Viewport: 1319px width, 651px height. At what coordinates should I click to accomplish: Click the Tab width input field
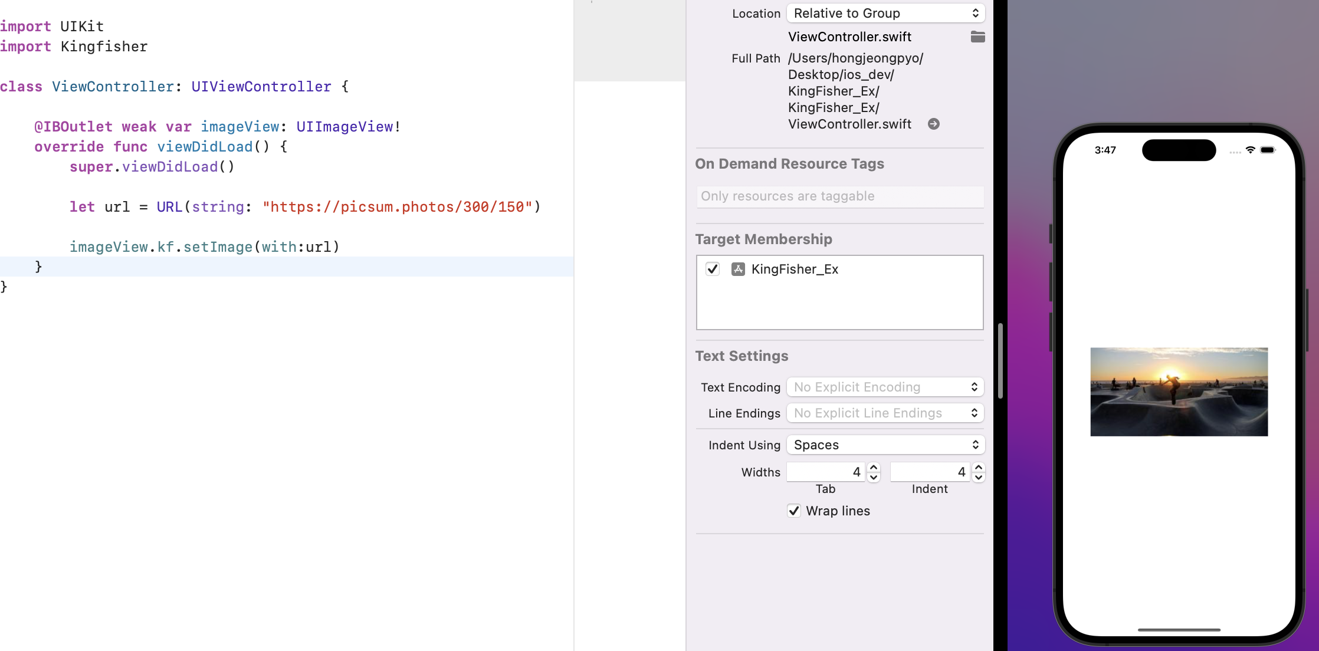(x=825, y=472)
